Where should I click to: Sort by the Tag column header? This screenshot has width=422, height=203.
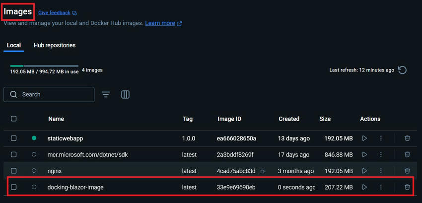188,119
